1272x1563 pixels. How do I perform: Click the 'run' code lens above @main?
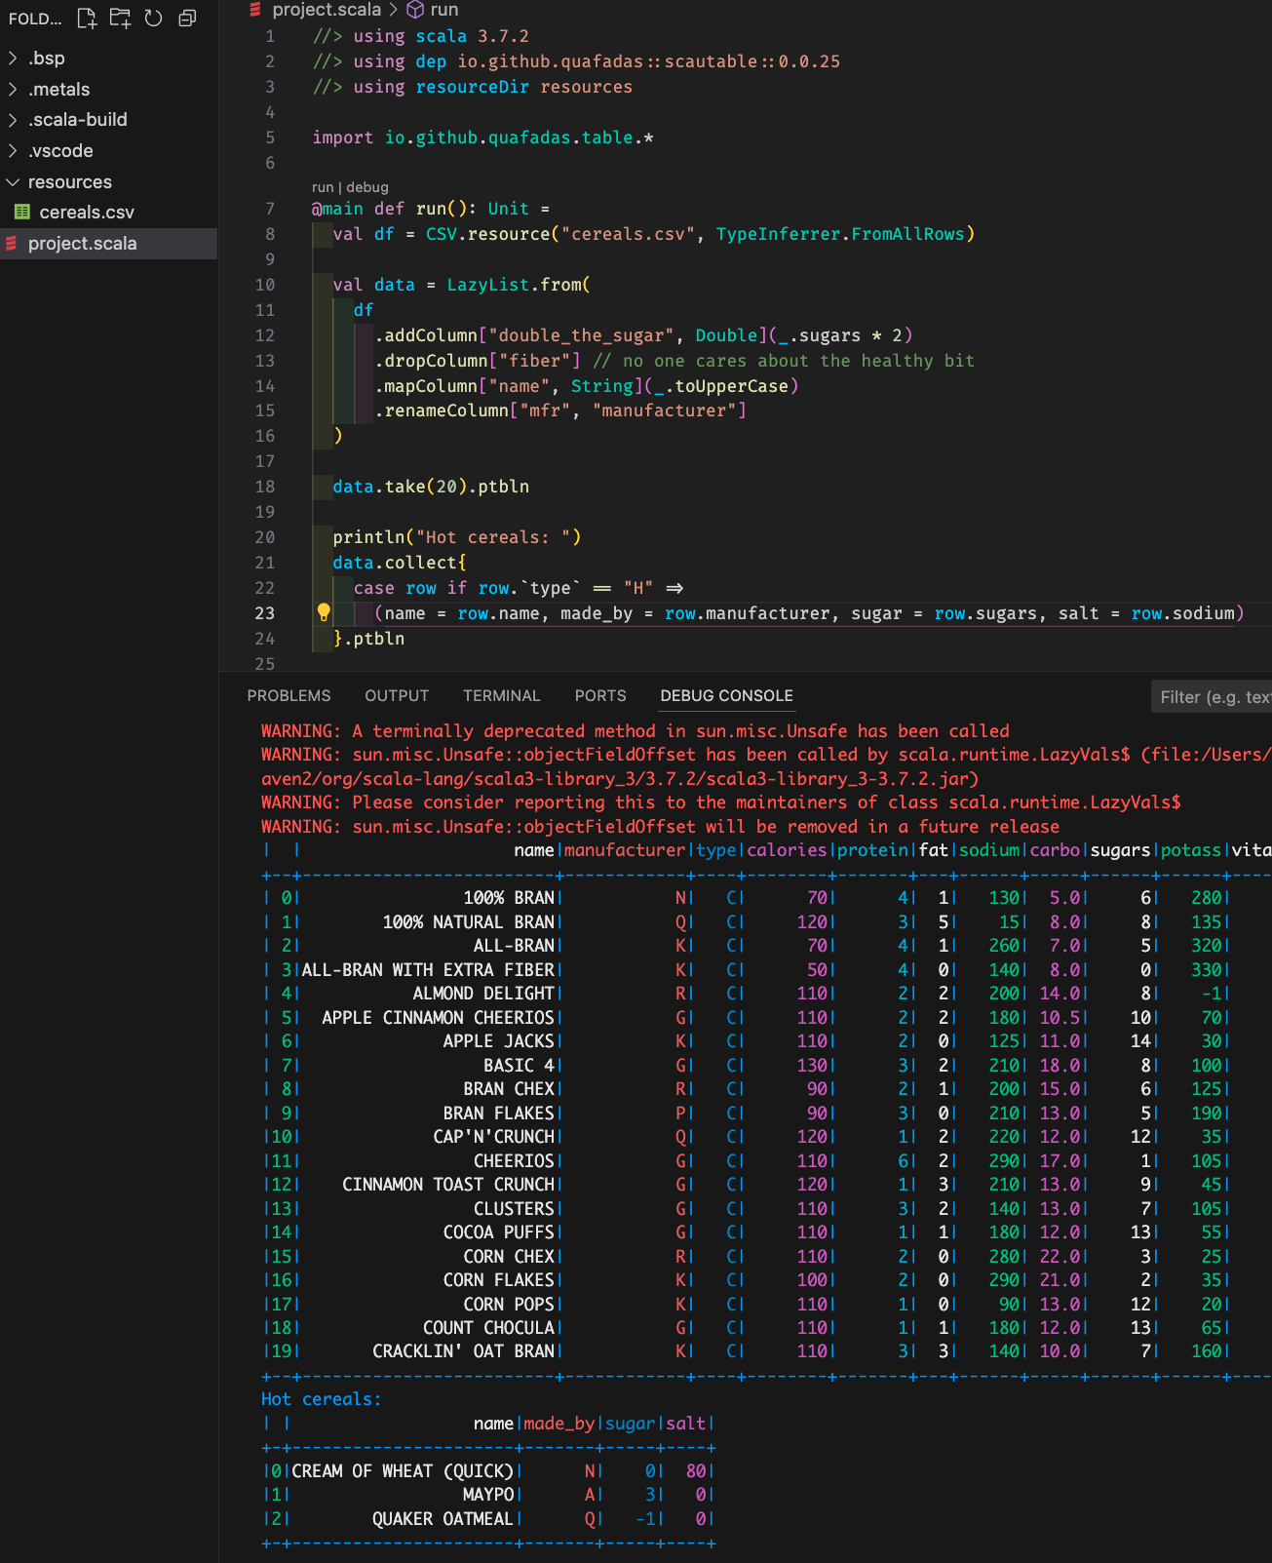click(x=322, y=187)
